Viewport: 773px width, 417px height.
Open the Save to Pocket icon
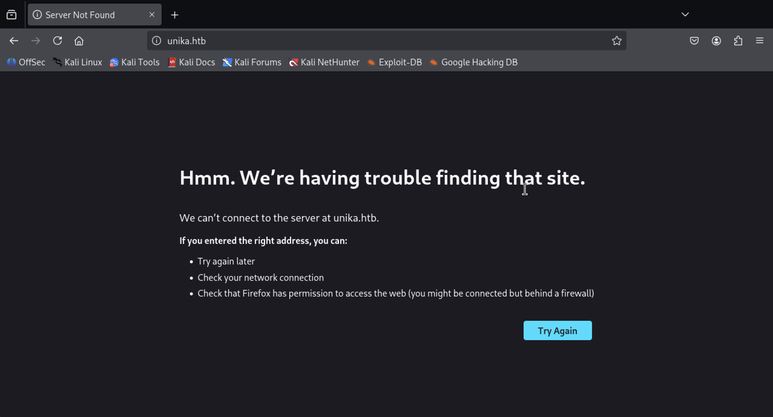click(694, 41)
